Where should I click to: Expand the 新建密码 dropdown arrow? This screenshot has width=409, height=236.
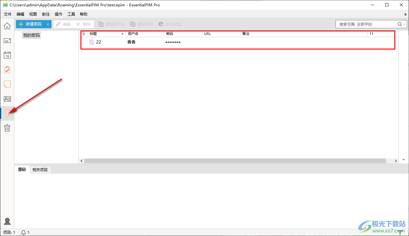48,24
